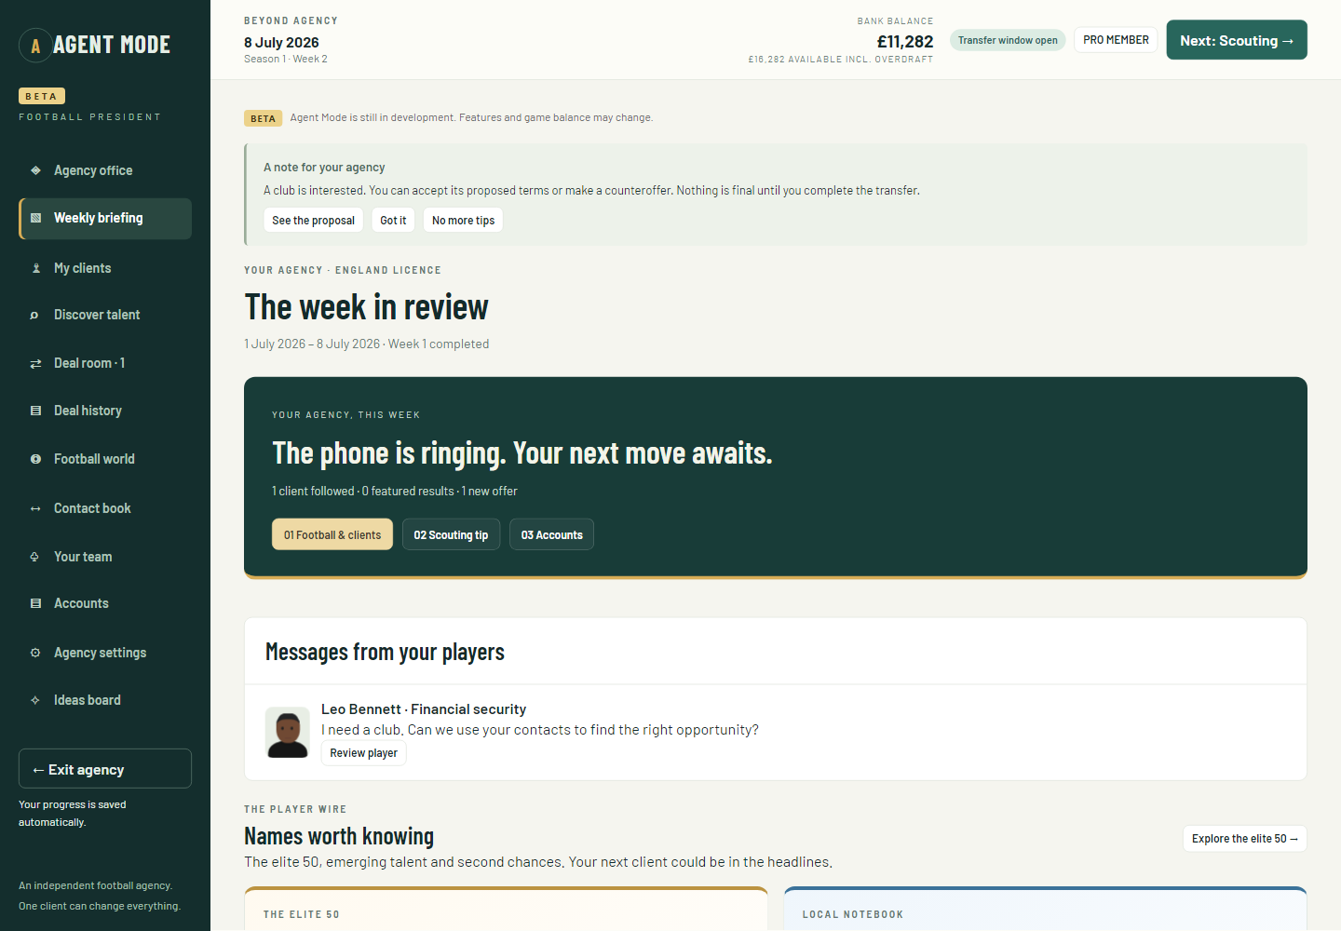Screen dimensions: 1341x931
Task: Click the Deal history list icon
Action: coord(35,411)
